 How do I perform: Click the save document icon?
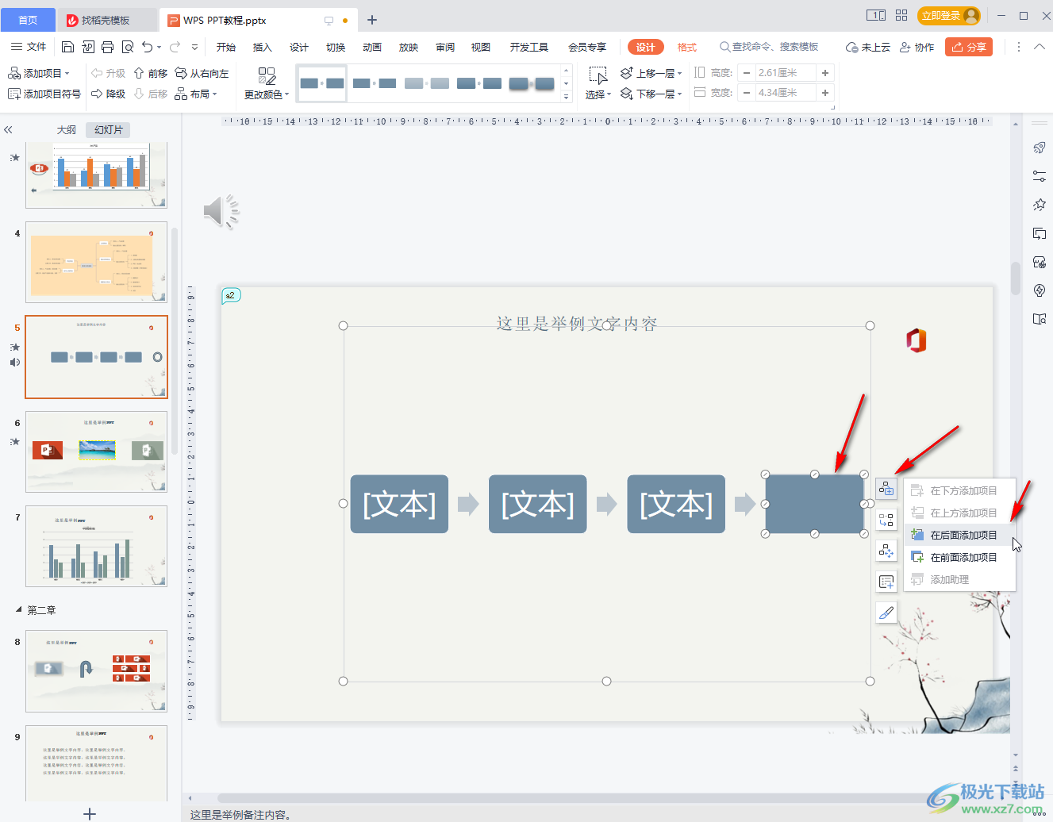point(68,47)
